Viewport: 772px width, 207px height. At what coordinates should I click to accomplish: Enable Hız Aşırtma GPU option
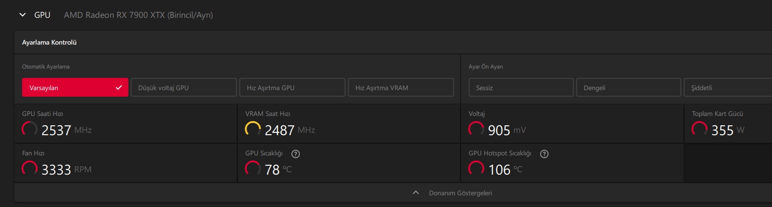tap(292, 88)
